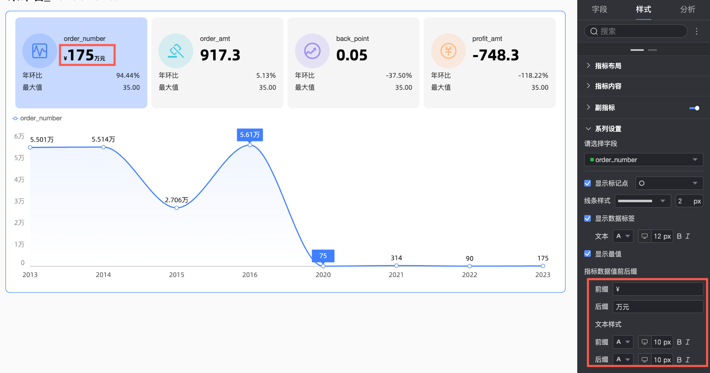Click the 2015 data point labeled 2.706万

pos(177,208)
